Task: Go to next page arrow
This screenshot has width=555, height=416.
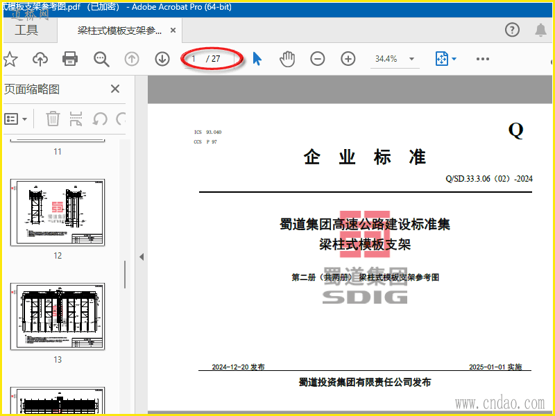Action: tap(162, 59)
